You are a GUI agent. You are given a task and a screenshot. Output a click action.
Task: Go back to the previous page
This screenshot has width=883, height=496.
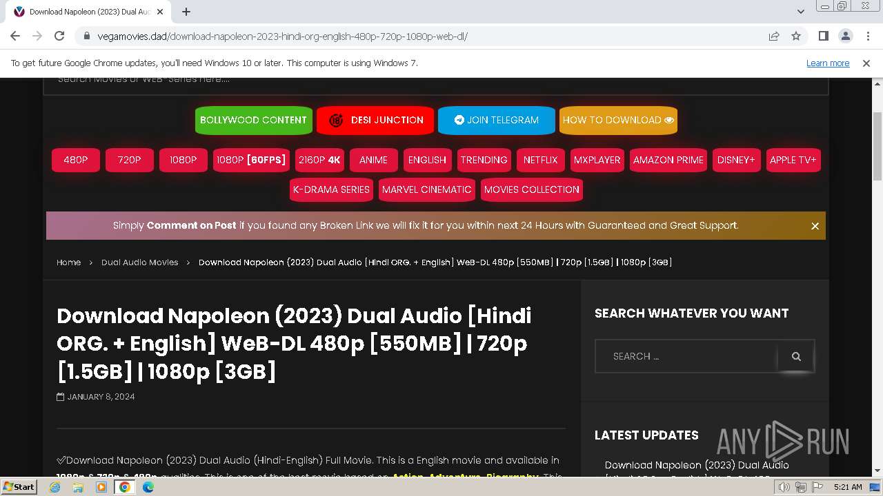15,36
